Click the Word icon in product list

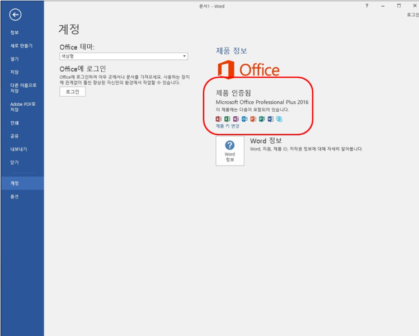coord(270,119)
